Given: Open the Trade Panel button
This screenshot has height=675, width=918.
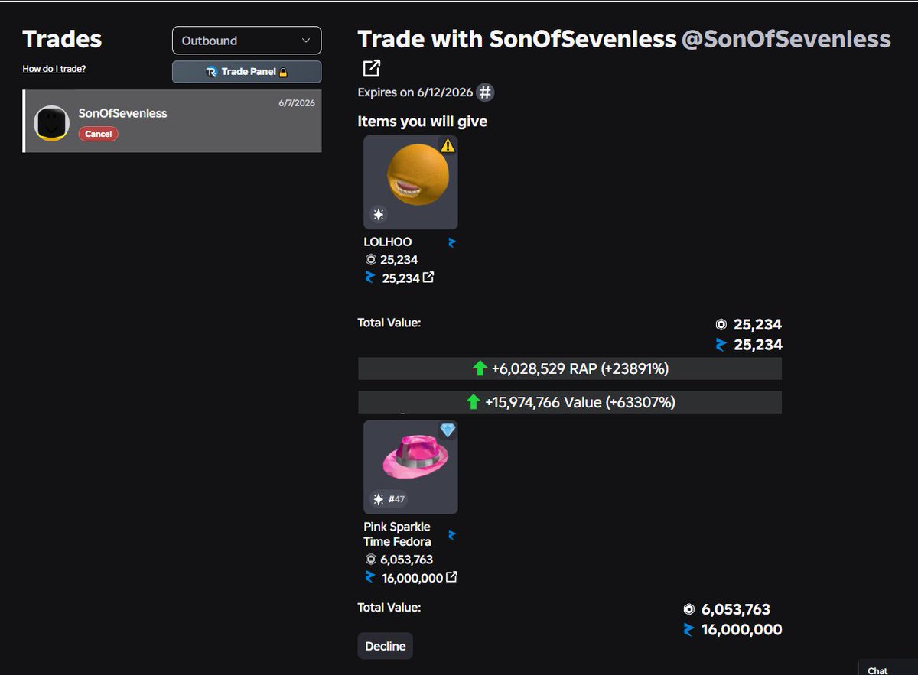Looking at the screenshot, I should coord(246,72).
